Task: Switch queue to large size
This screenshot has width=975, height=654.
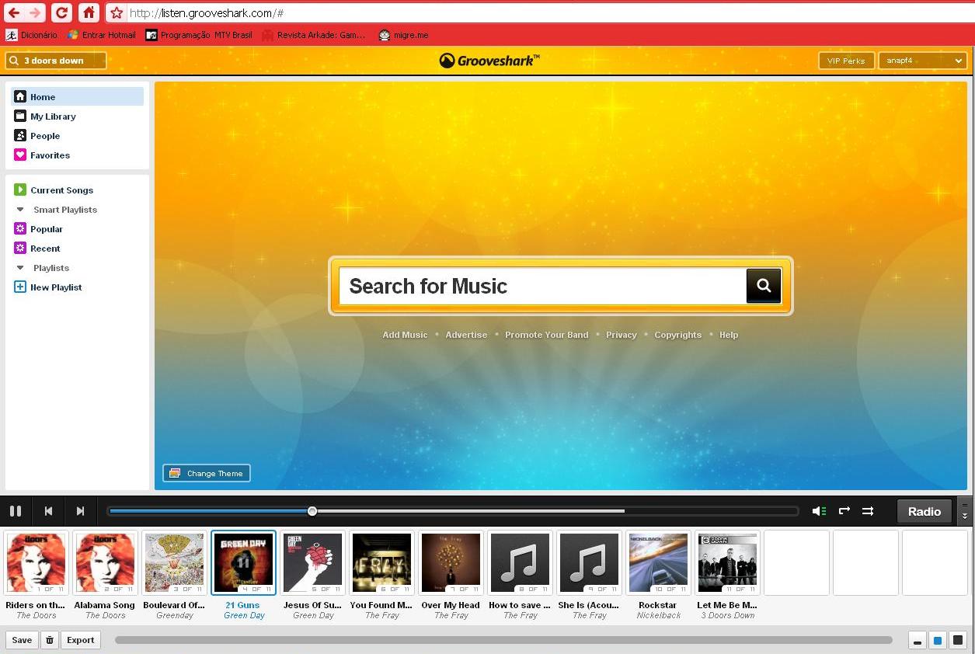Action: pyautogui.click(x=958, y=641)
